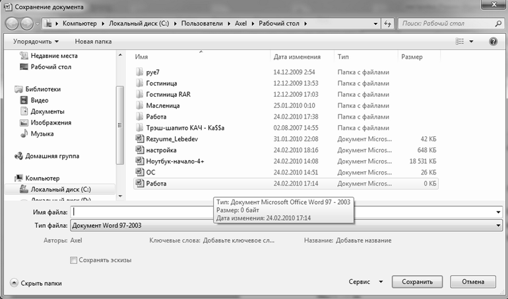Open Музыка library in sidebar
The width and height of the screenshot is (508, 299).
(42, 134)
